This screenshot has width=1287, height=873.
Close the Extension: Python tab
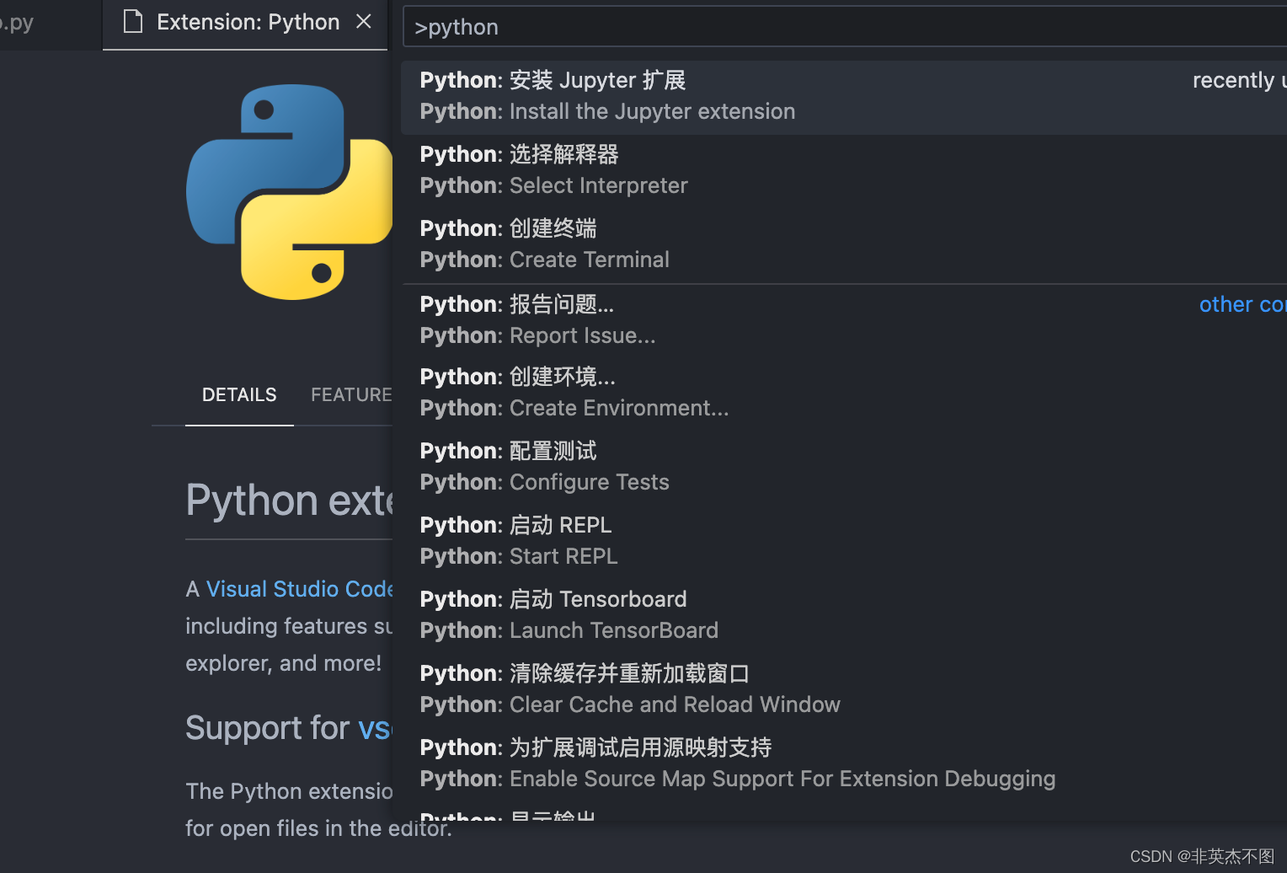pyautogui.click(x=364, y=22)
